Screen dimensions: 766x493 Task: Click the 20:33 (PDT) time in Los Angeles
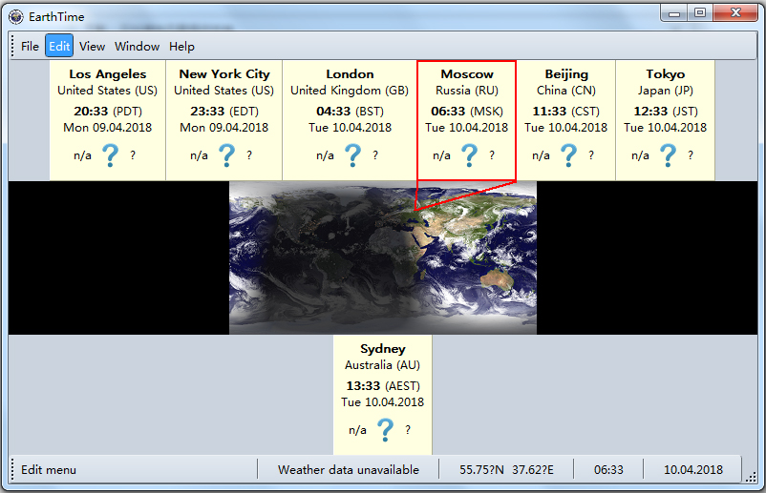tap(108, 112)
